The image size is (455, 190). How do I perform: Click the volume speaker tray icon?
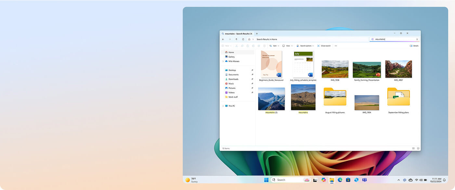tap(421, 180)
